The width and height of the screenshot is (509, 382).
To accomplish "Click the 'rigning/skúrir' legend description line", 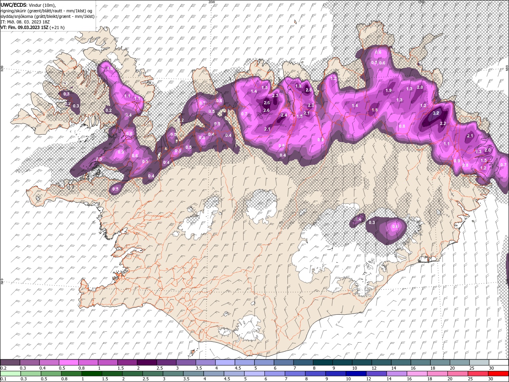I will pos(47,11).
